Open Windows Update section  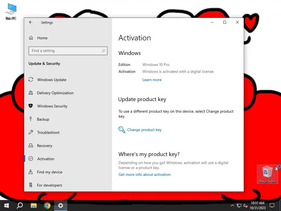pyautogui.click(x=68, y=80)
